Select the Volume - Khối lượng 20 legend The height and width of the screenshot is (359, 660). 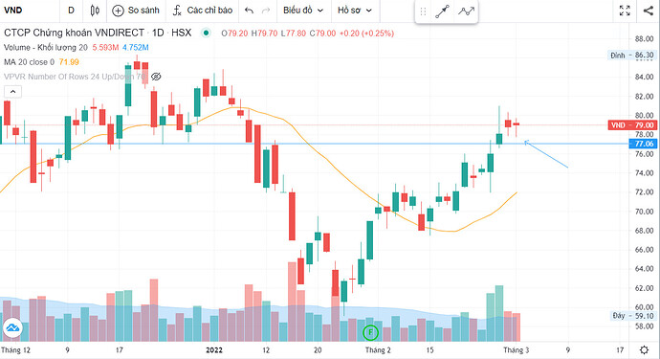coord(46,48)
